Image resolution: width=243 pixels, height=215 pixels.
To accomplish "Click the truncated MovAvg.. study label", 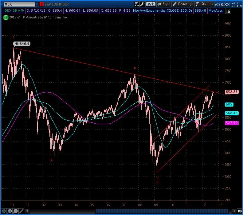I will pyautogui.click(x=216, y=10).
